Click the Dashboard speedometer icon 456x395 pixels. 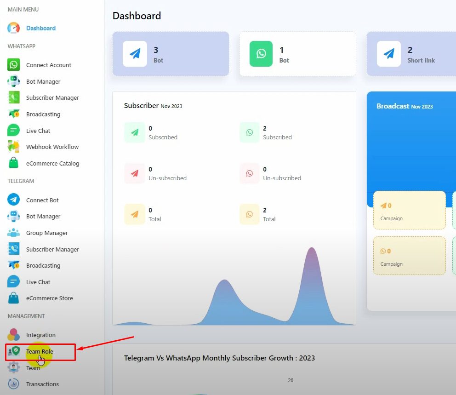14,28
